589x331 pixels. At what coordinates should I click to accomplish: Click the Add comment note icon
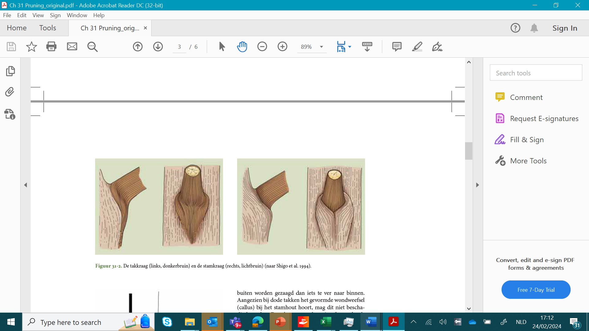coord(397,47)
